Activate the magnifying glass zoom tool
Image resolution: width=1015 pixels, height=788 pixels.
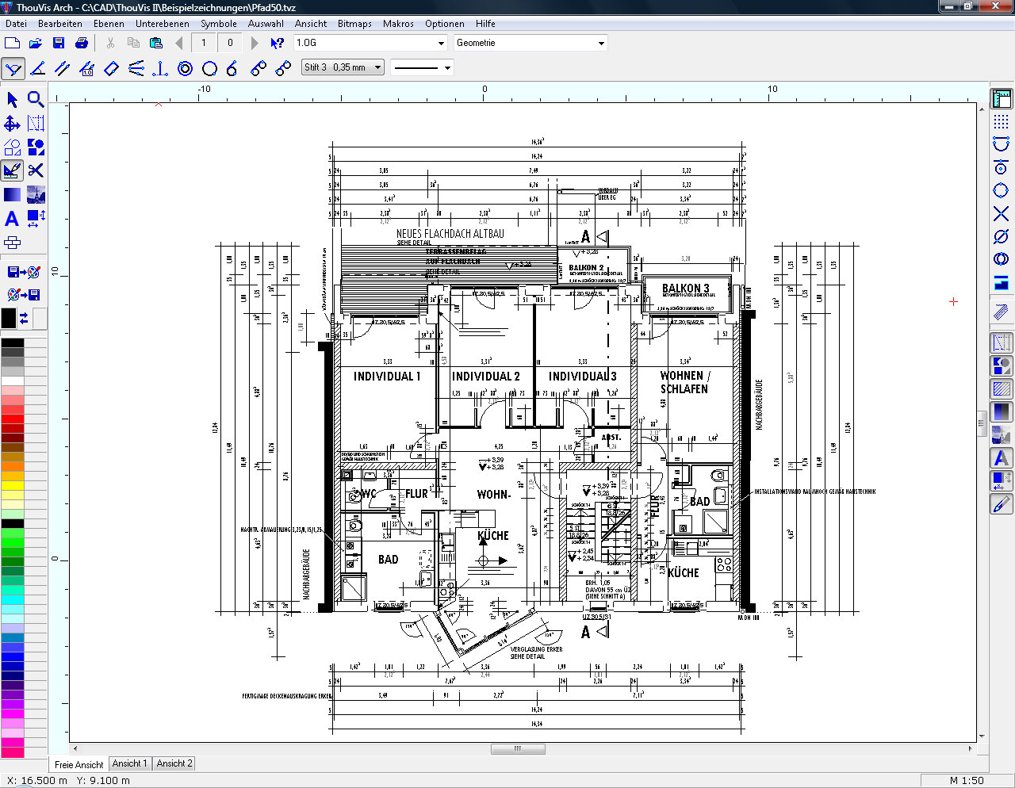(36, 99)
